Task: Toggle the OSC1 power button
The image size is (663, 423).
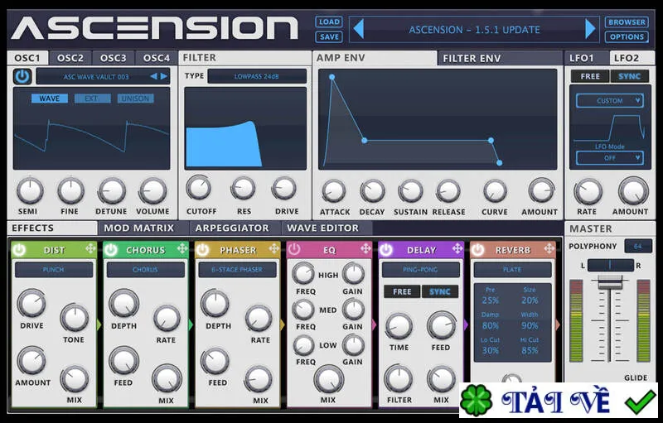Action: 22,76
